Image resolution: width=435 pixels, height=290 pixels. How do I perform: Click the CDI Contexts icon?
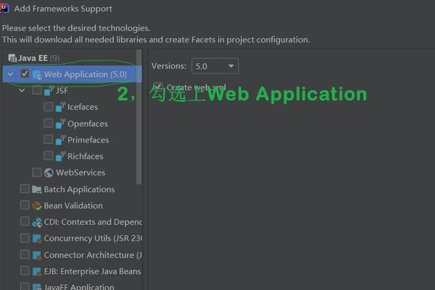coord(37,222)
